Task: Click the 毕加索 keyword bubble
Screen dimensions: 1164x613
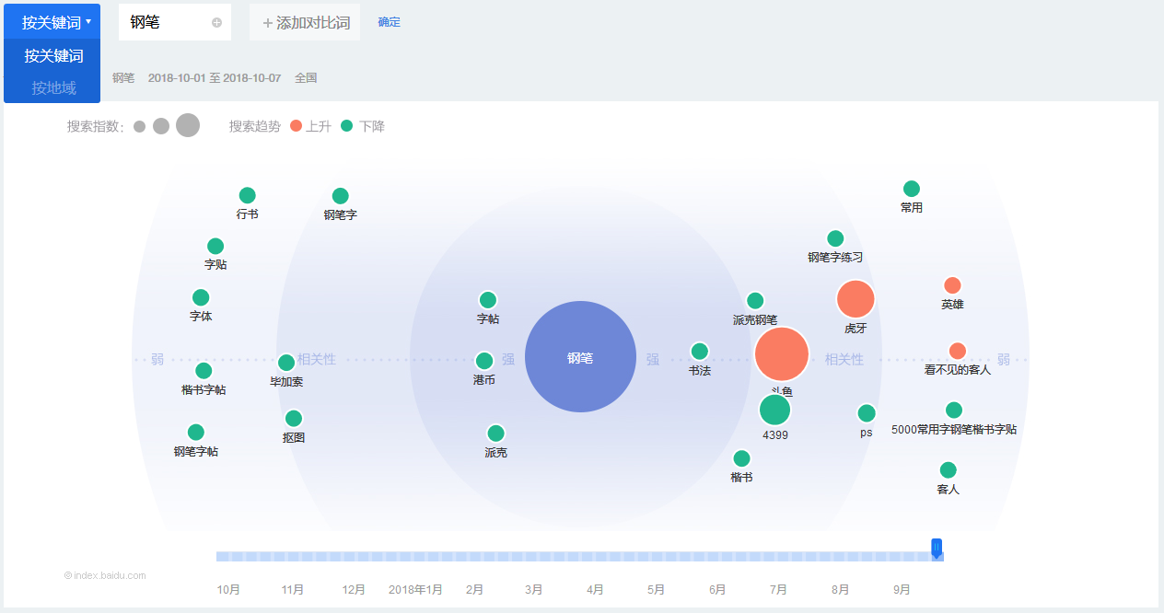Action: tap(286, 363)
